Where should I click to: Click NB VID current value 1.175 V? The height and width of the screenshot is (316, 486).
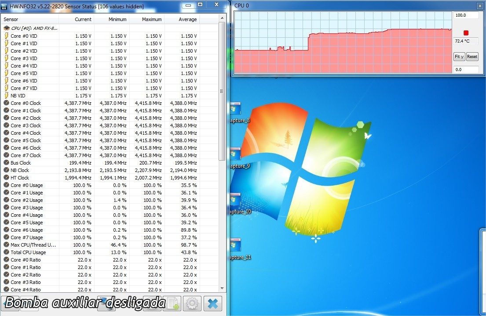click(84, 96)
